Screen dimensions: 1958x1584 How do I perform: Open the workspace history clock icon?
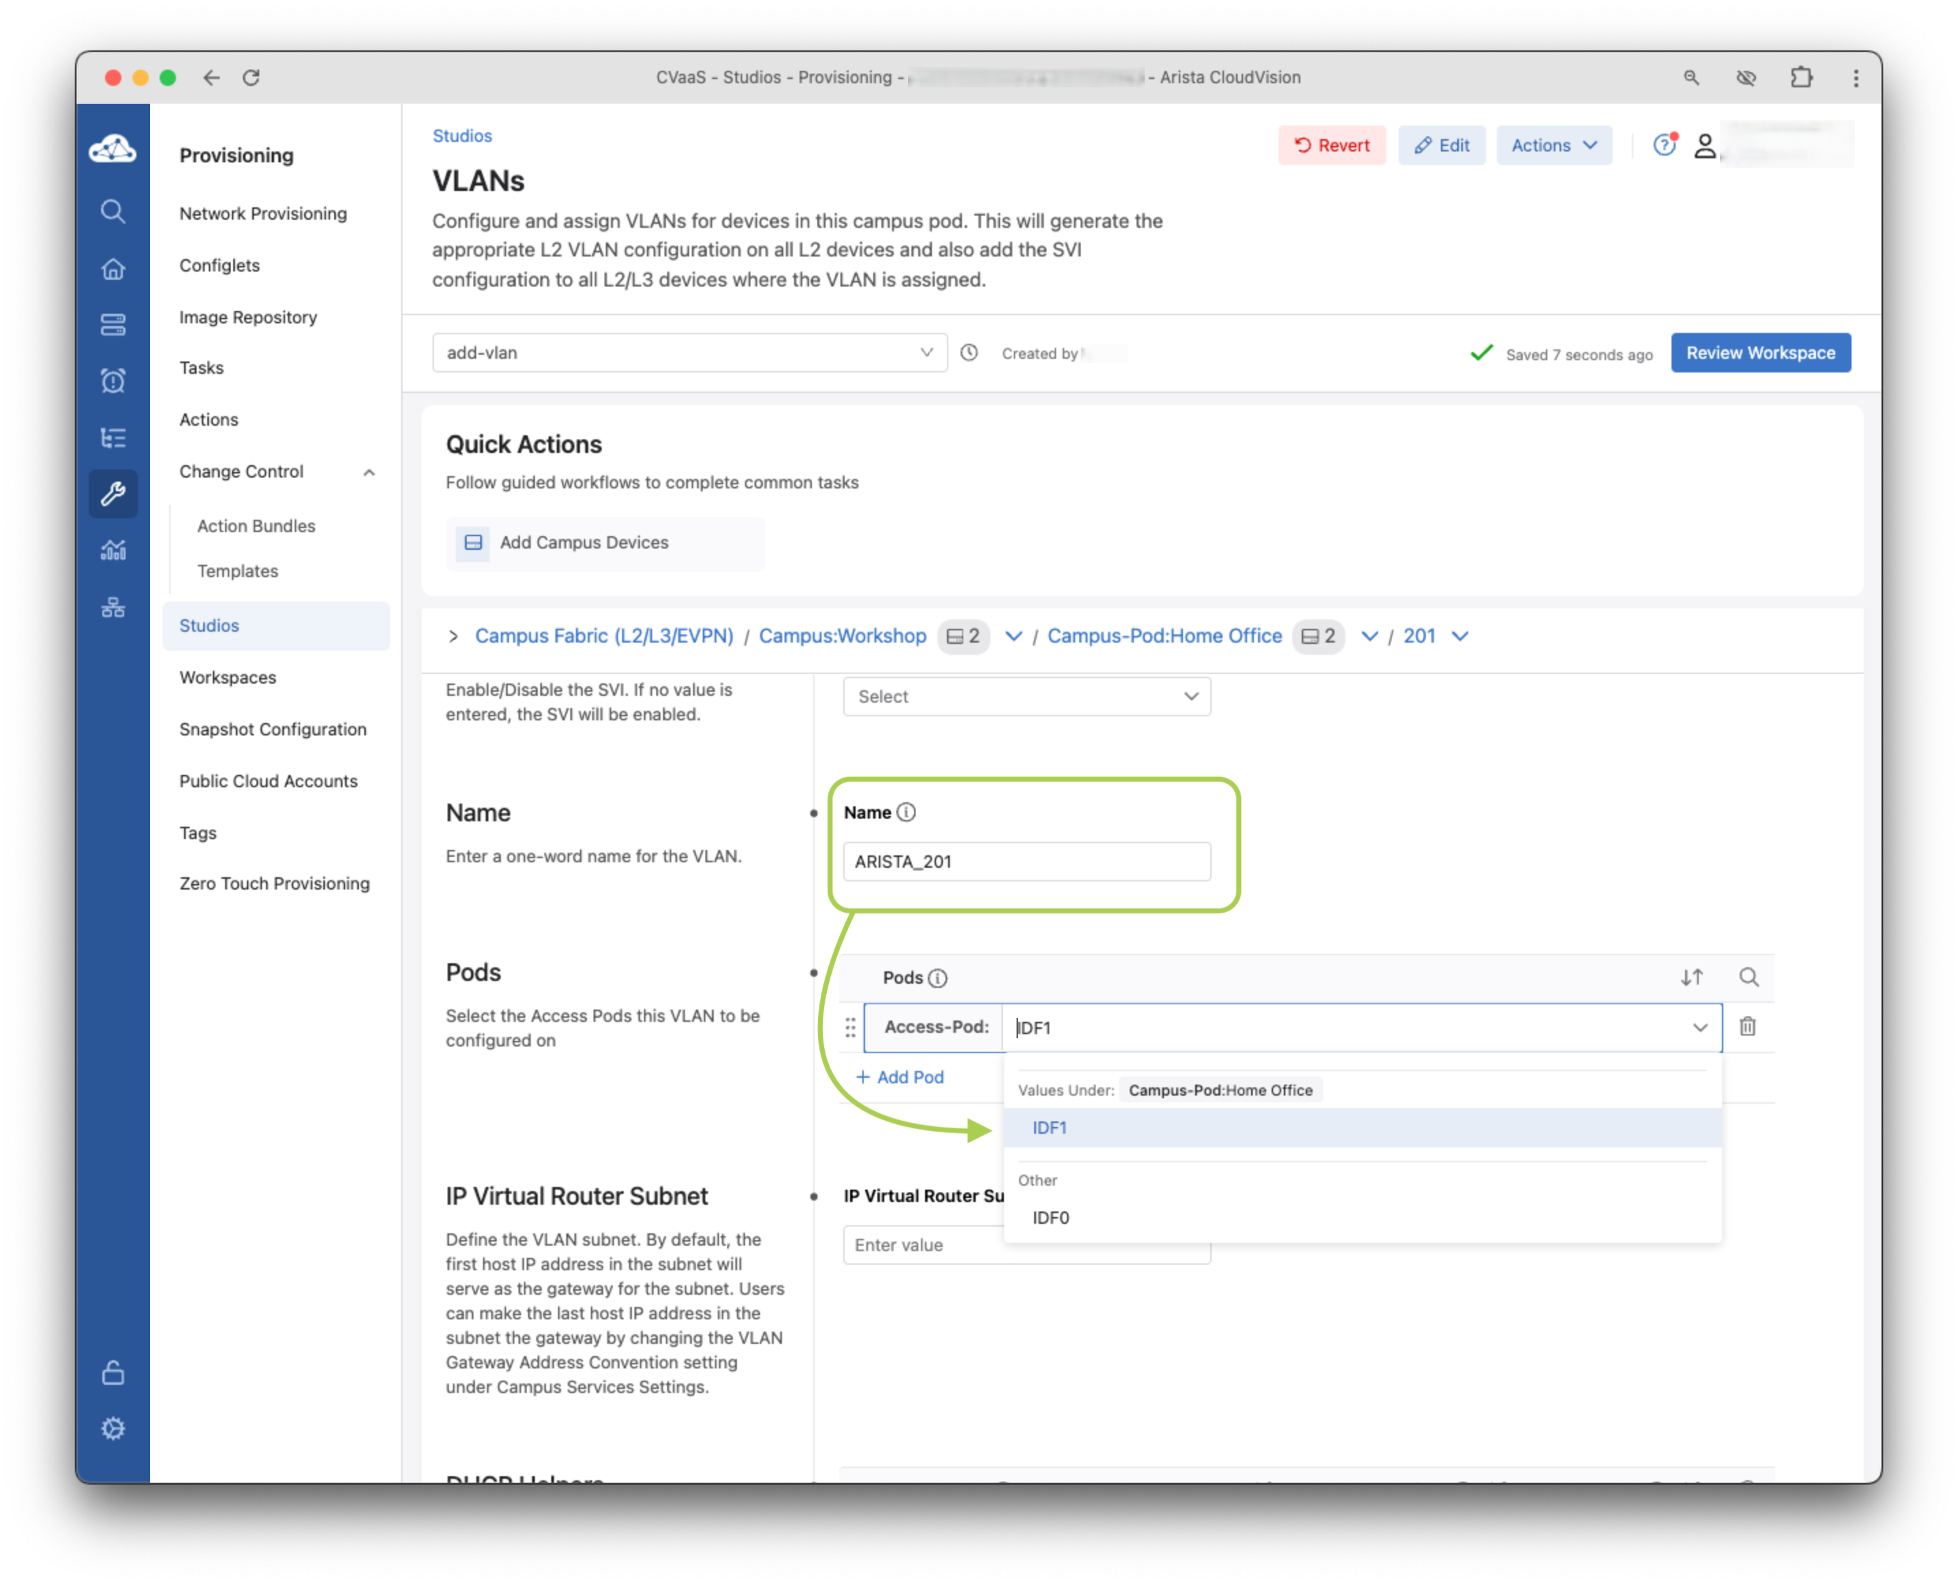click(969, 352)
